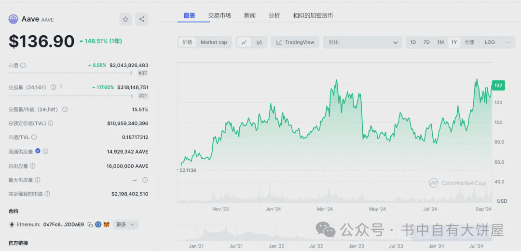This screenshot has height=251, width=521.
Task: Click verified badge beside 流通供应量
Action: pyautogui.click(x=38, y=151)
